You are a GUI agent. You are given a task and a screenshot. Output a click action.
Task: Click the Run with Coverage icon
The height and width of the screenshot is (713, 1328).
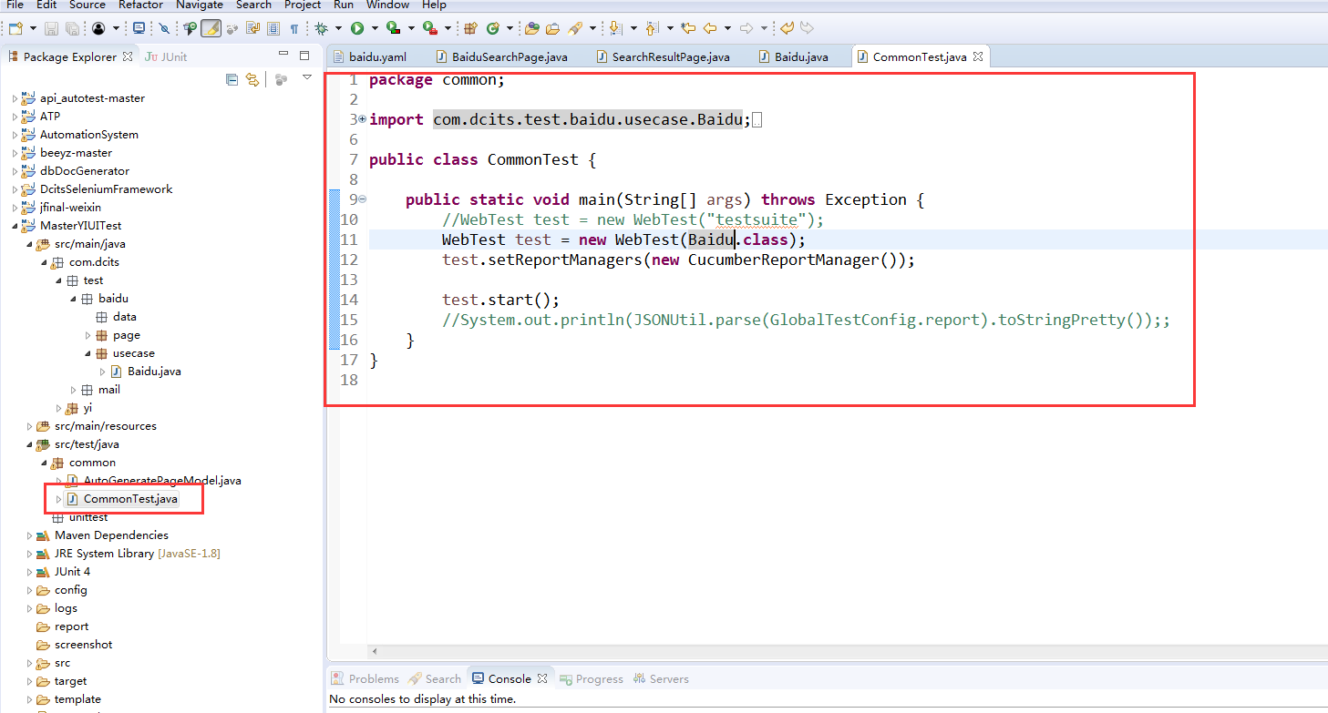393,29
